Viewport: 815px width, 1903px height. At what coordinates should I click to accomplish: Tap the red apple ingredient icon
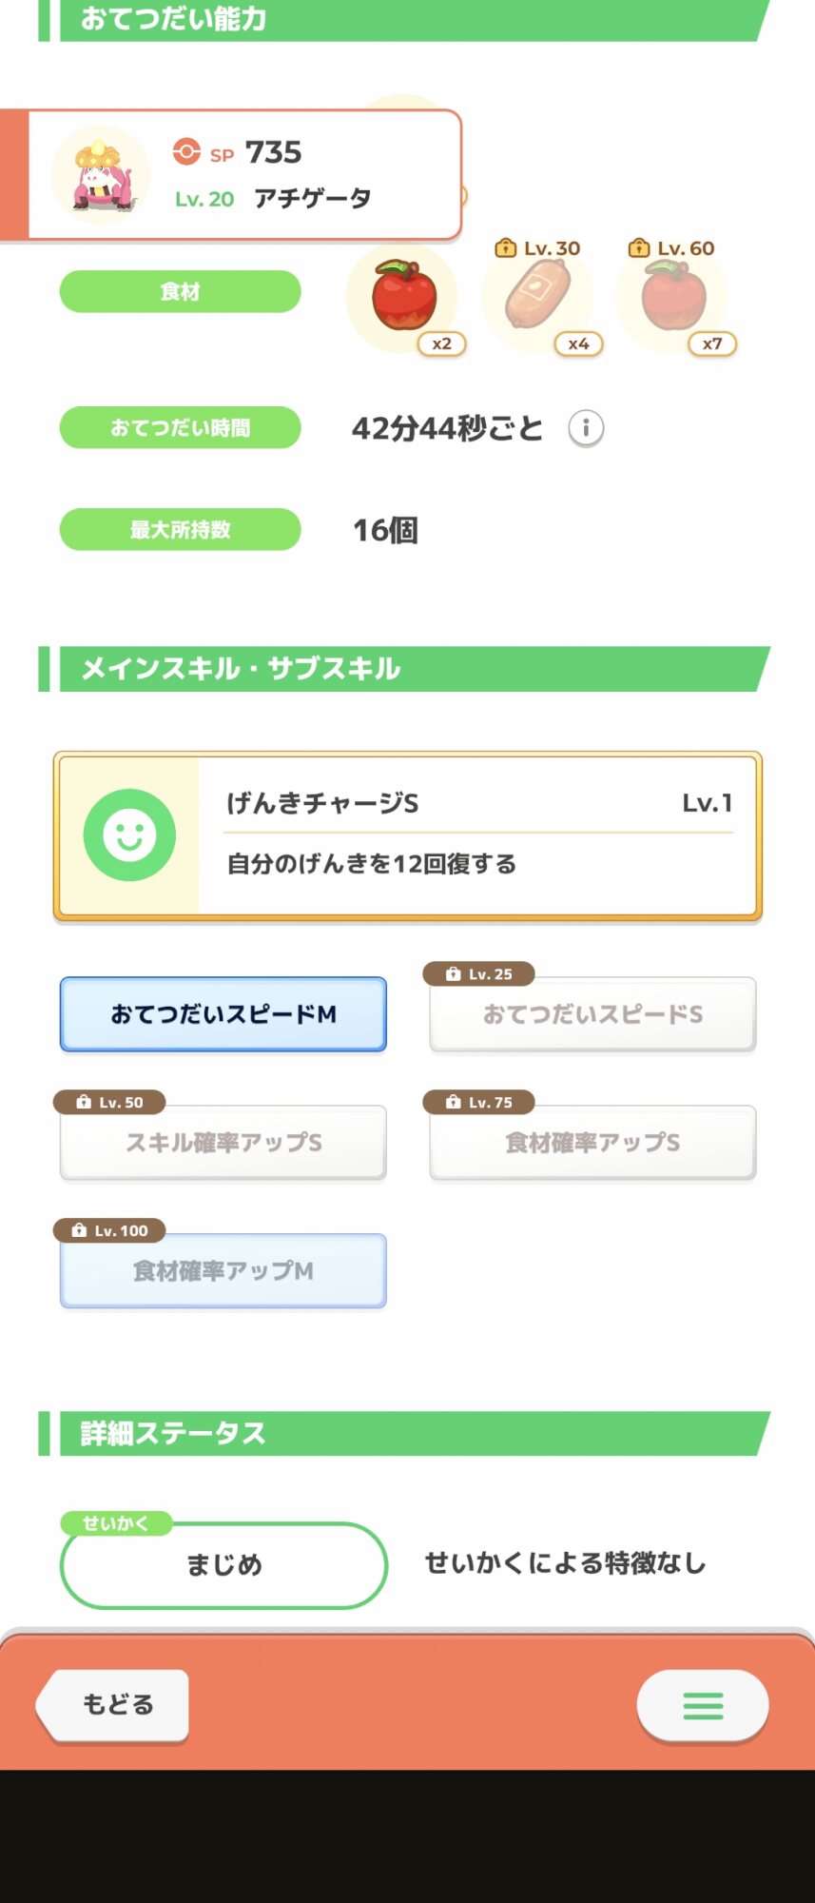point(404,296)
